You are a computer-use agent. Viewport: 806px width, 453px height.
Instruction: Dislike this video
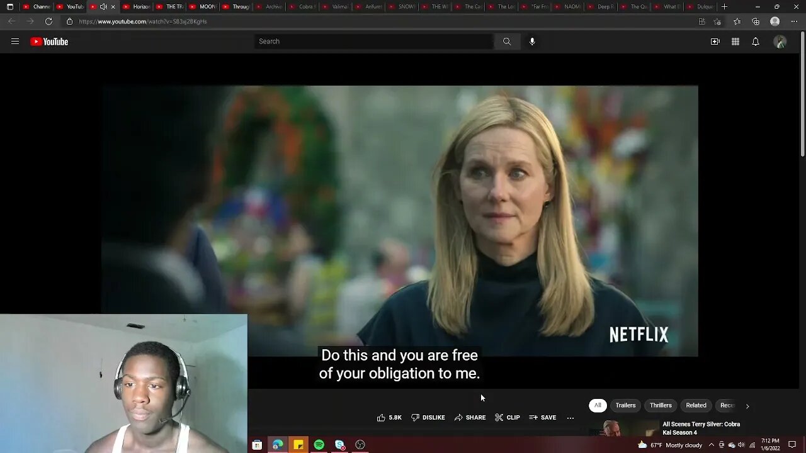(x=428, y=418)
